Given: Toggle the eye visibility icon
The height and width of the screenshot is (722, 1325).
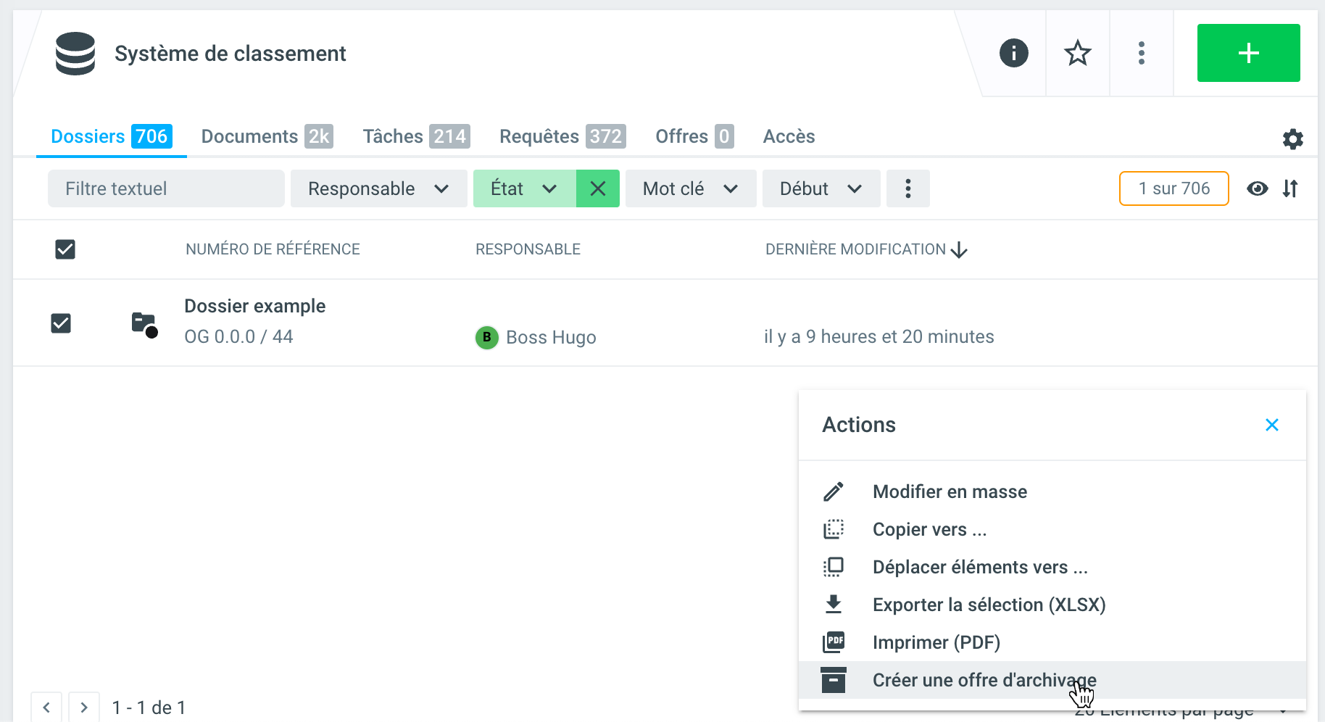Looking at the screenshot, I should [1257, 188].
